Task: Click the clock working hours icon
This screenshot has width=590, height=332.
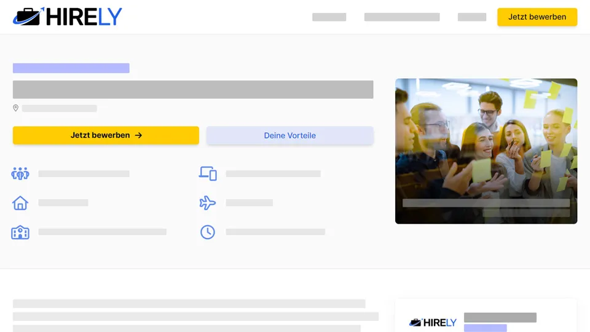Action: (x=208, y=232)
